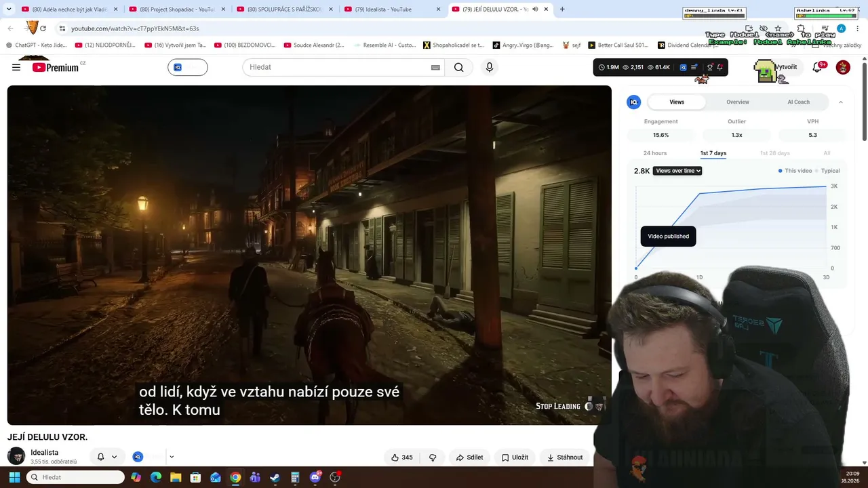
Task: Open Discord from the taskbar
Action: pos(315,477)
